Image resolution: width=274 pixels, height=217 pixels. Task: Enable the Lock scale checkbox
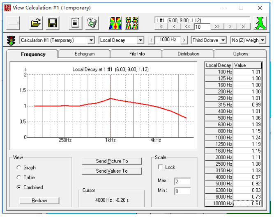tap(160, 167)
